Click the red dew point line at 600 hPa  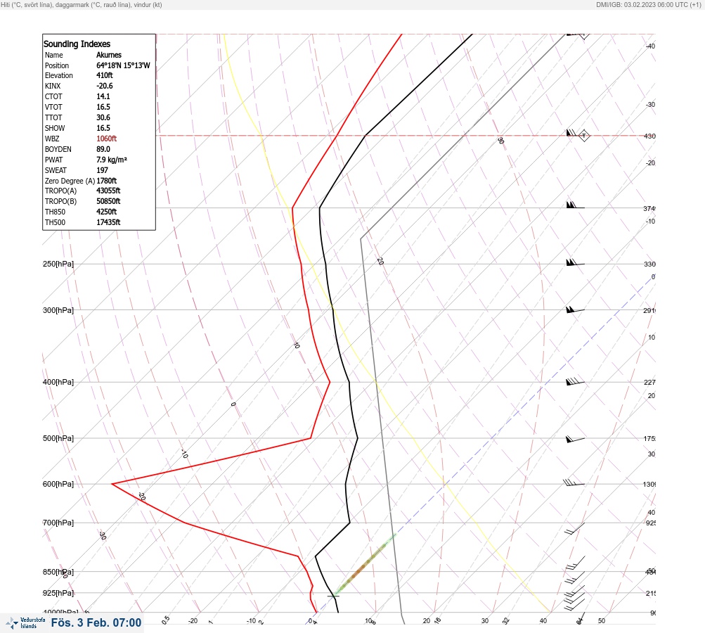pyautogui.click(x=112, y=484)
